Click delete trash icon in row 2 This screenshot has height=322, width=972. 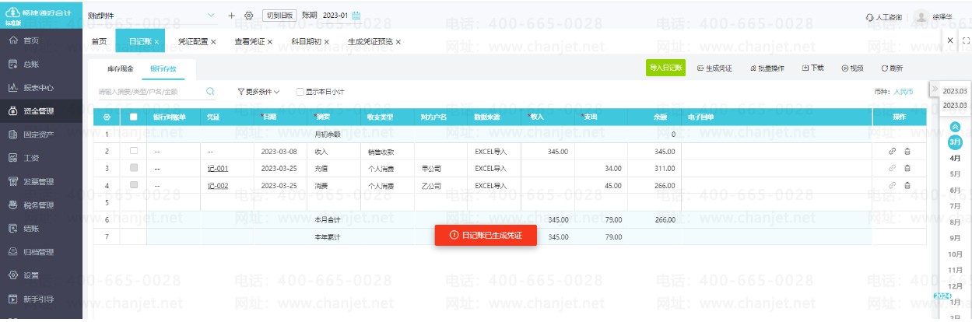click(x=907, y=151)
